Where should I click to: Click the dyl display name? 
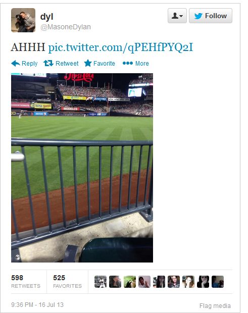point(47,17)
